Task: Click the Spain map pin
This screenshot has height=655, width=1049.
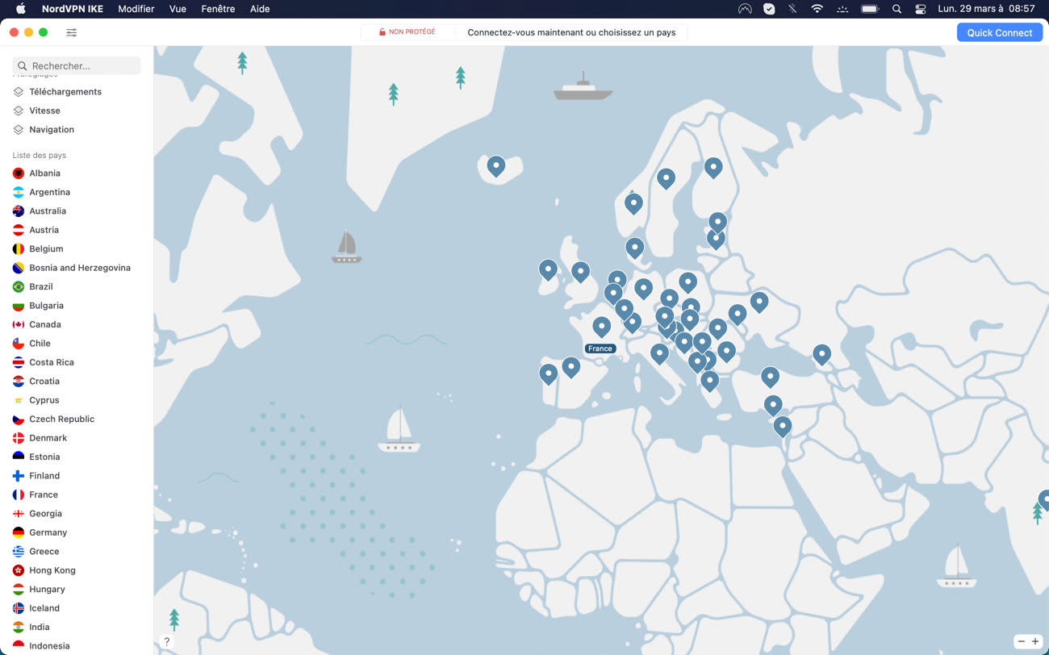Action: 571,367
